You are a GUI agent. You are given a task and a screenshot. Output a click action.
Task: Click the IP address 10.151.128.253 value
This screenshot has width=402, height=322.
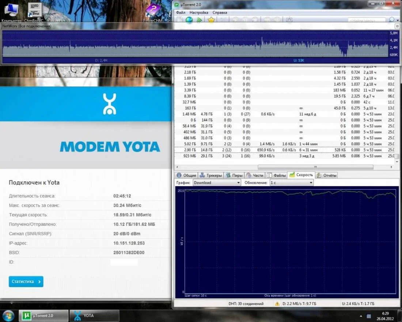pyautogui.click(x=129, y=243)
